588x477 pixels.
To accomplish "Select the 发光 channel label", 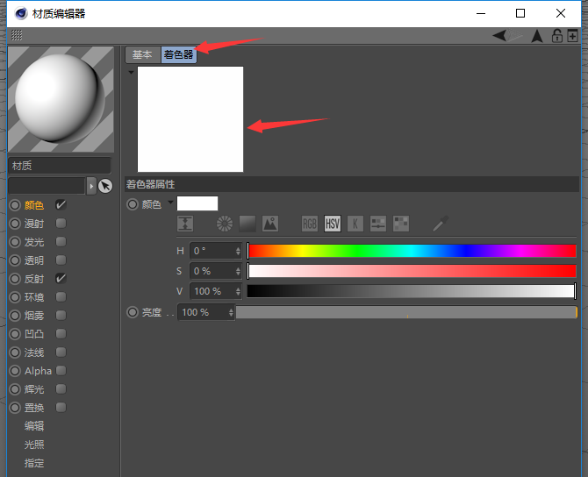I will (x=34, y=242).
